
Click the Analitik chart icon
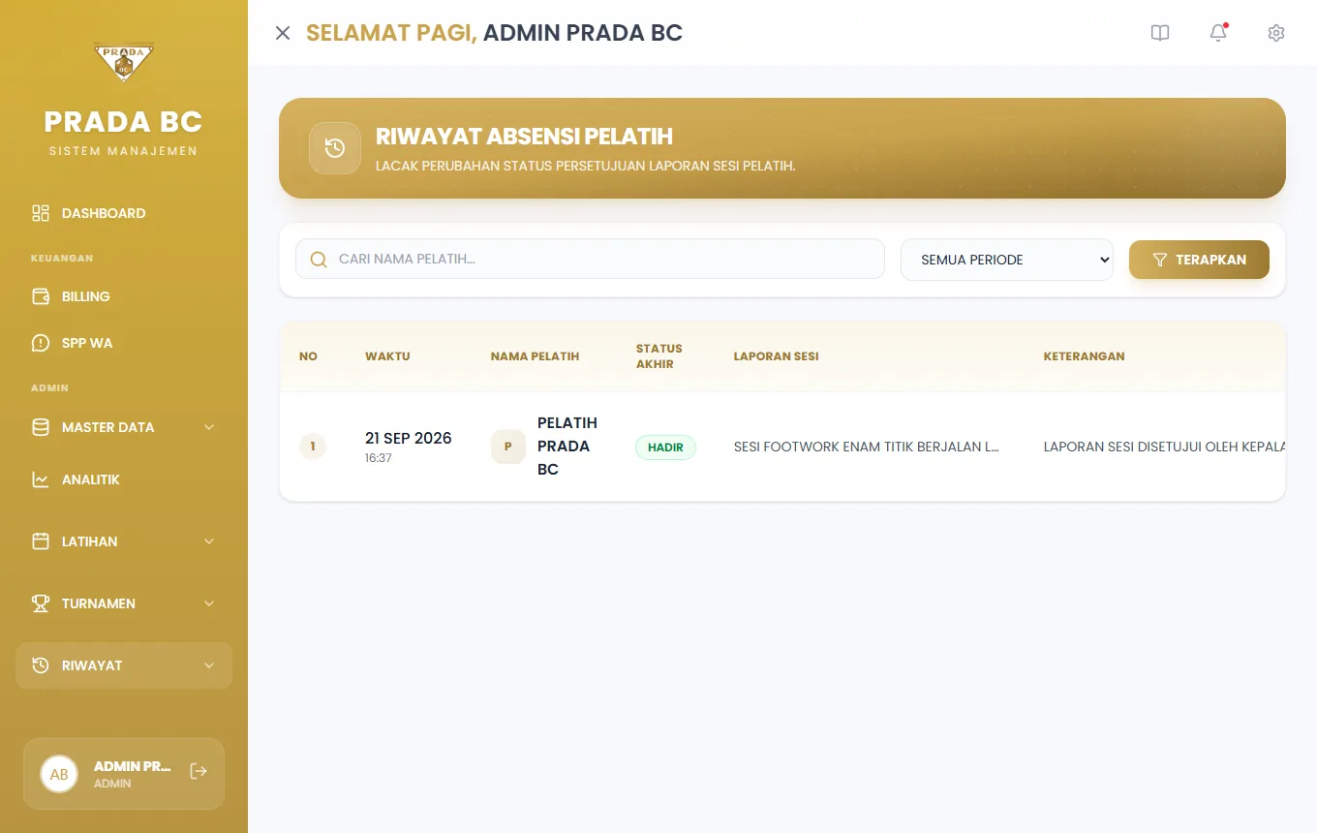pyautogui.click(x=41, y=479)
